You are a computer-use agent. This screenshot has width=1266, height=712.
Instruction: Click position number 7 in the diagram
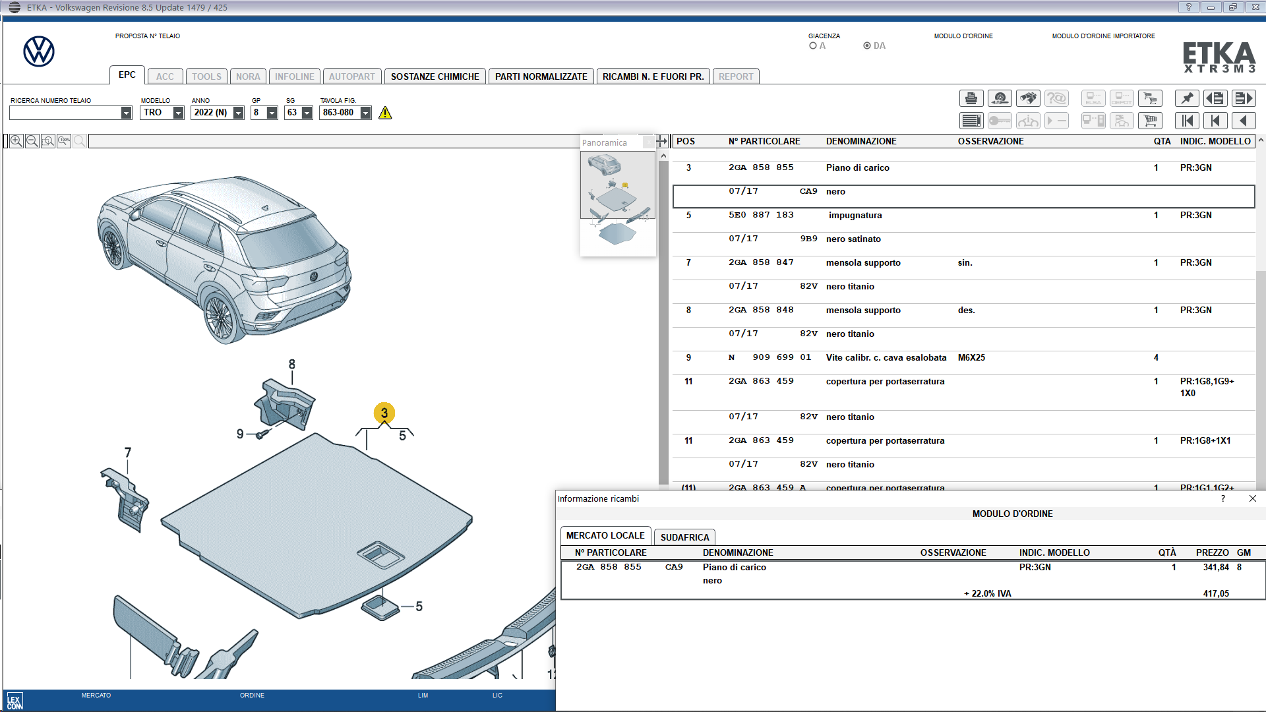[x=128, y=452]
